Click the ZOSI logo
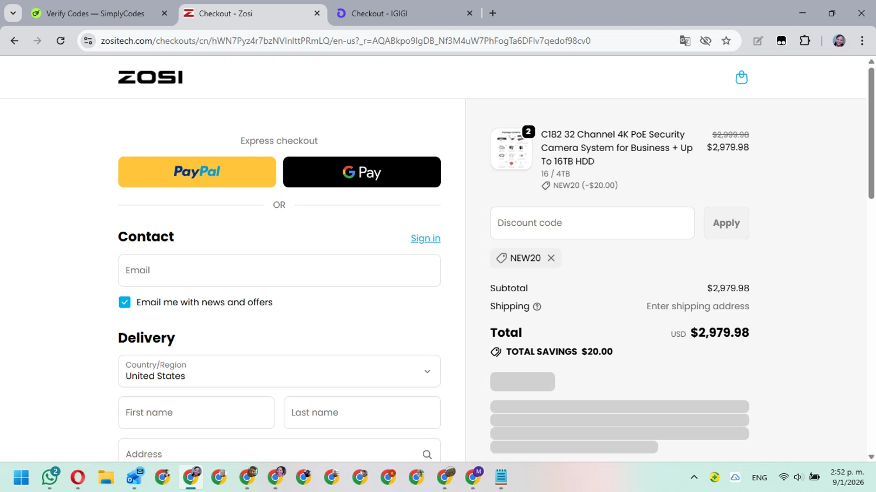The height and width of the screenshot is (492, 876). coord(150,77)
